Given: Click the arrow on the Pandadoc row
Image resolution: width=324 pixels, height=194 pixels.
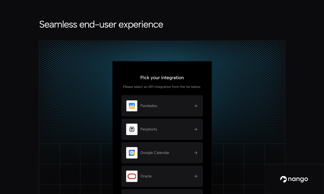Looking at the screenshot, I should click(x=196, y=106).
